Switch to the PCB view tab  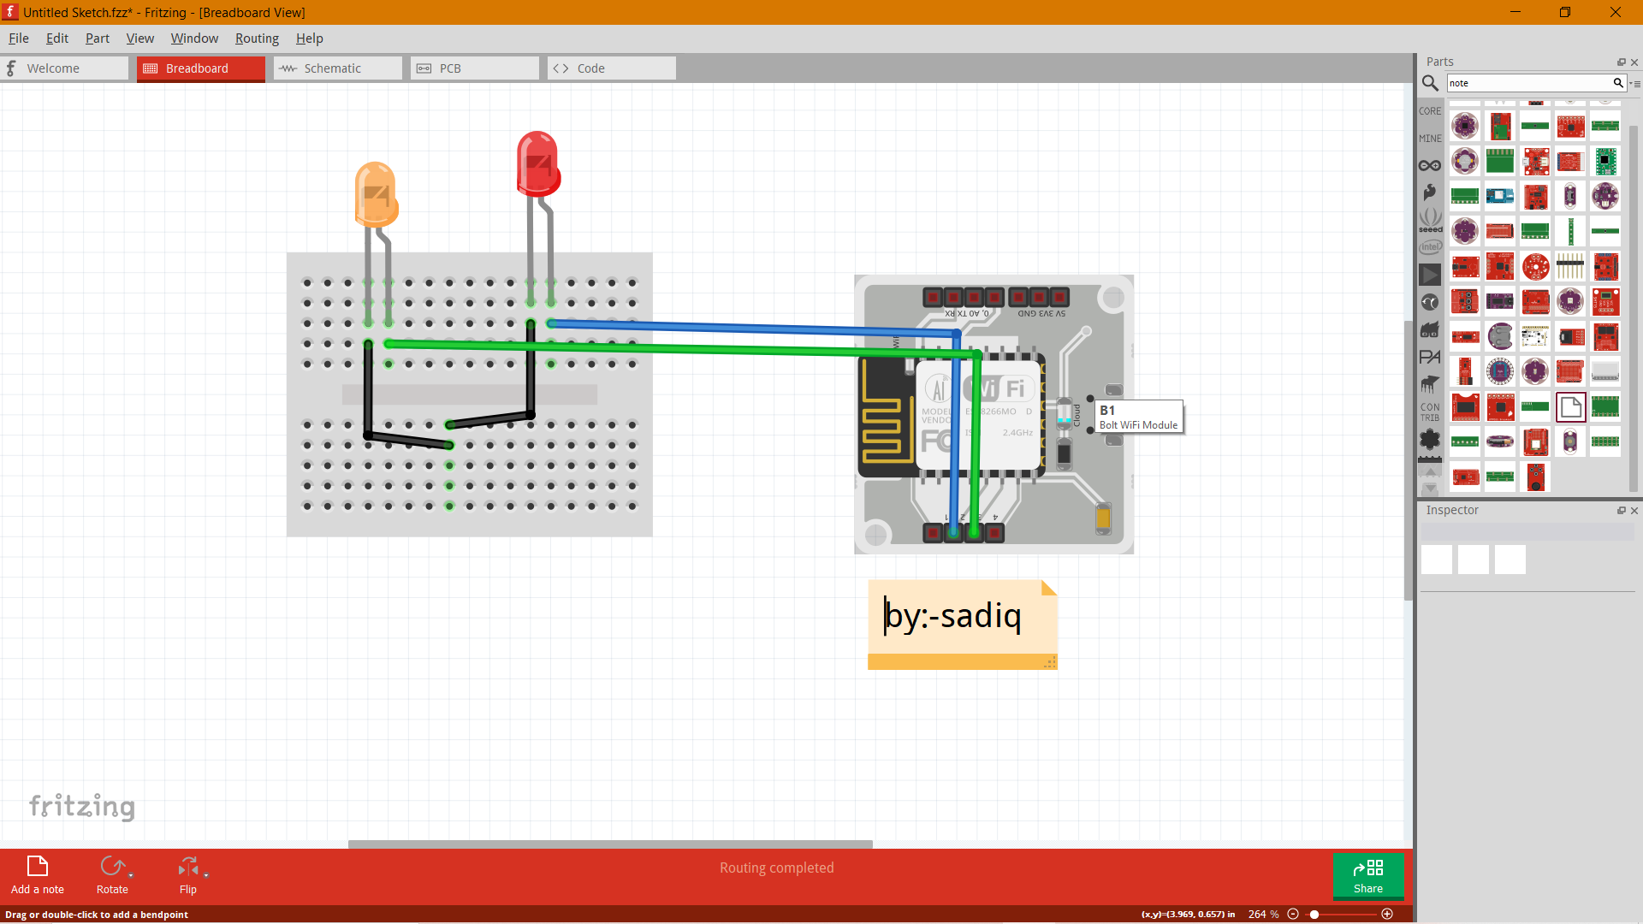pos(473,68)
